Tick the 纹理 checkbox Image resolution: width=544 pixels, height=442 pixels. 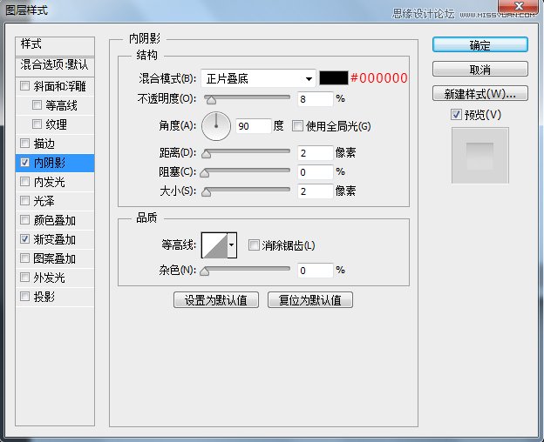click(x=37, y=124)
